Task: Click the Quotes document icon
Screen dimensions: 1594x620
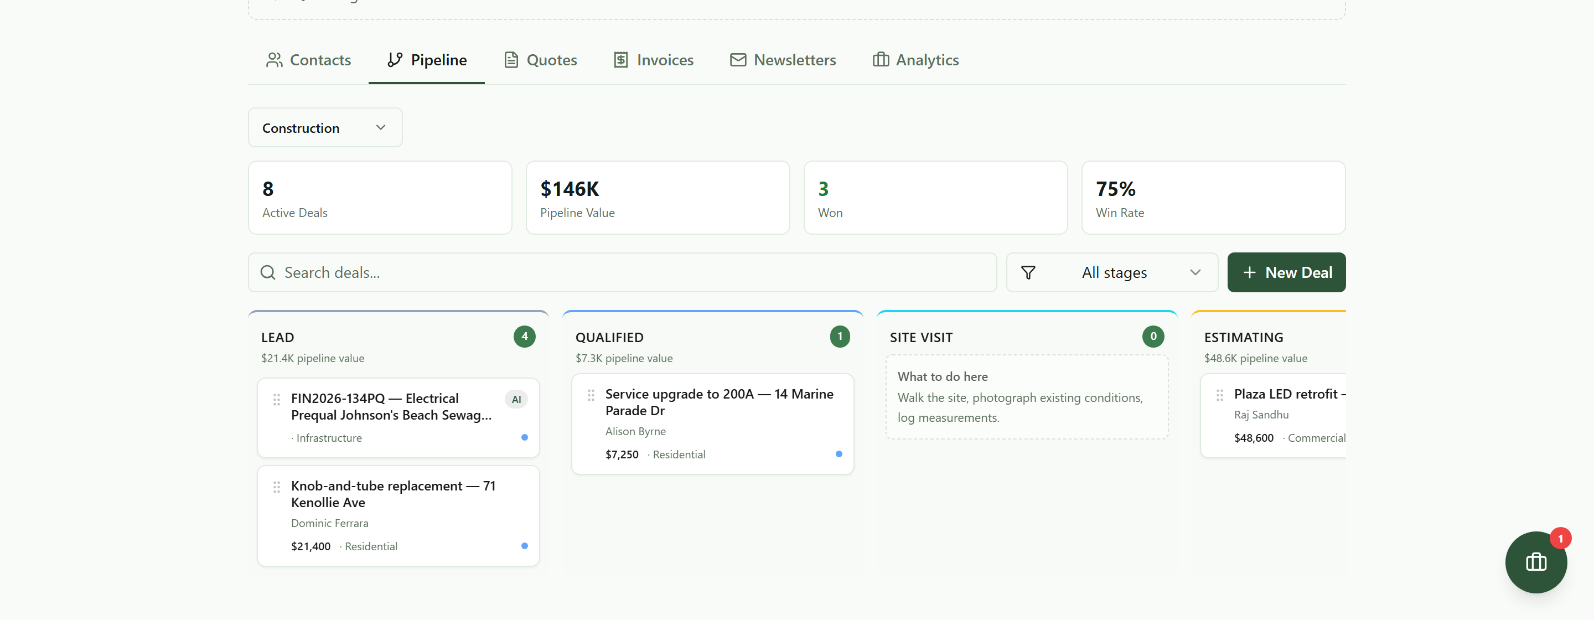Action: [511, 60]
